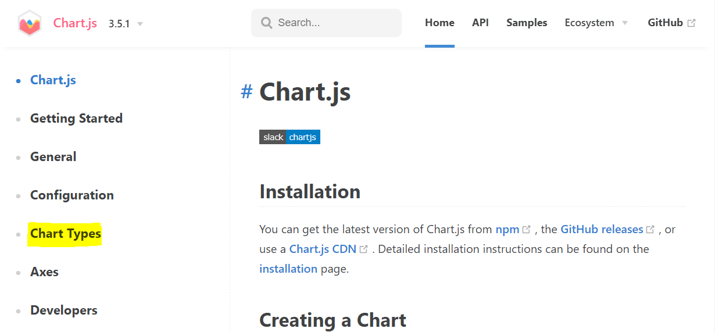The width and height of the screenshot is (715, 332).
Task: Open the npm link
Action: (507, 229)
